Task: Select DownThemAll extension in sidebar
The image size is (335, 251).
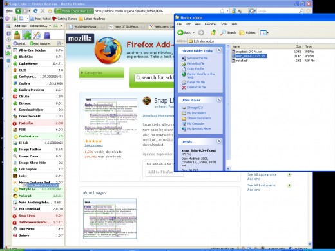Action: point(38,116)
